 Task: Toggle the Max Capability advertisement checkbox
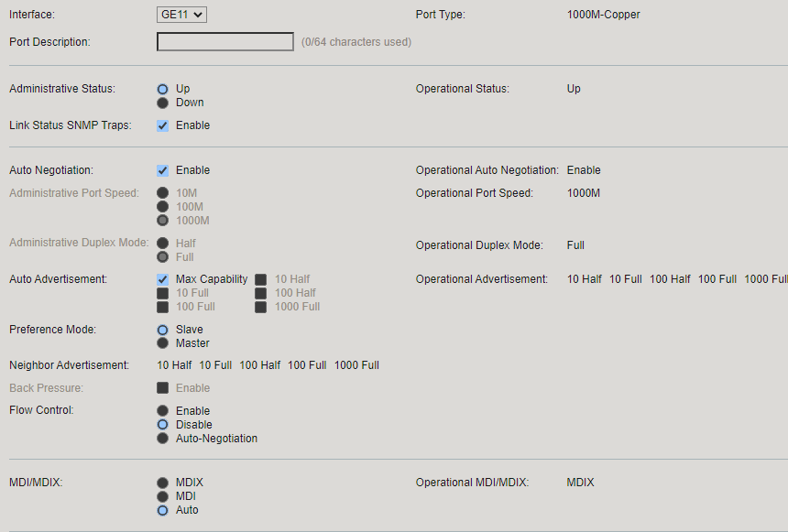coord(162,279)
